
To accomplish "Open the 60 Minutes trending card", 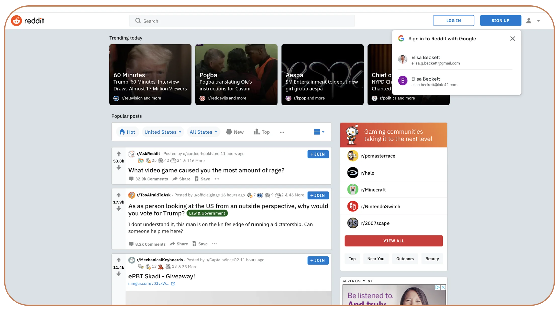I will pos(150,74).
